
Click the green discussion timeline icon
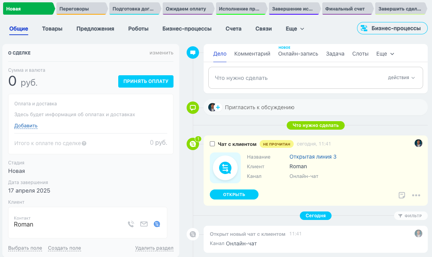[193, 107]
